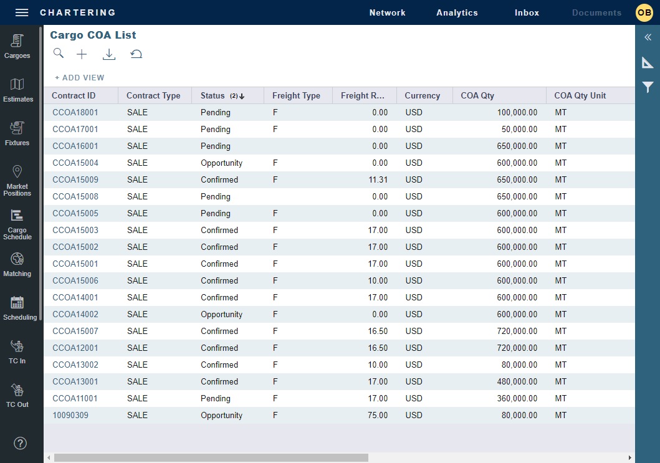Open contract CCOA15009 link

(75, 179)
